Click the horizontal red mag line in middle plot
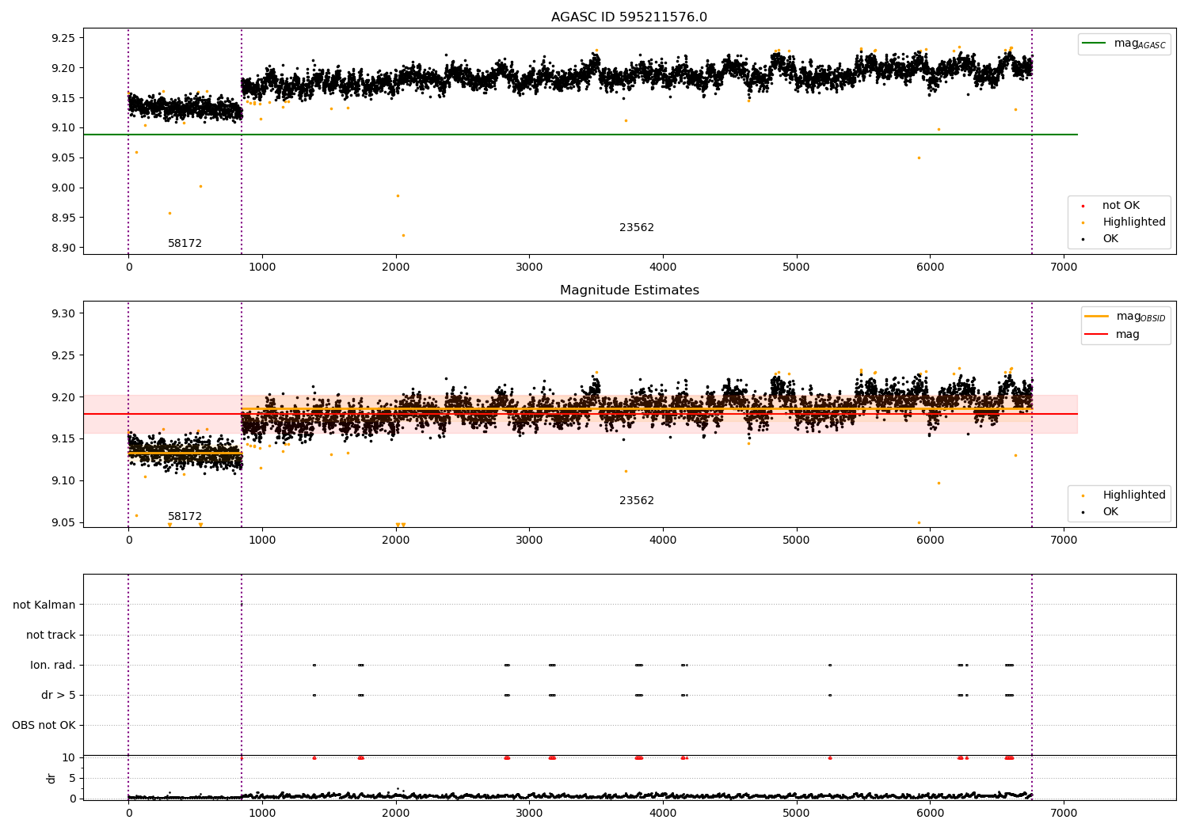Screen dimensions: 1188x831 581,414
